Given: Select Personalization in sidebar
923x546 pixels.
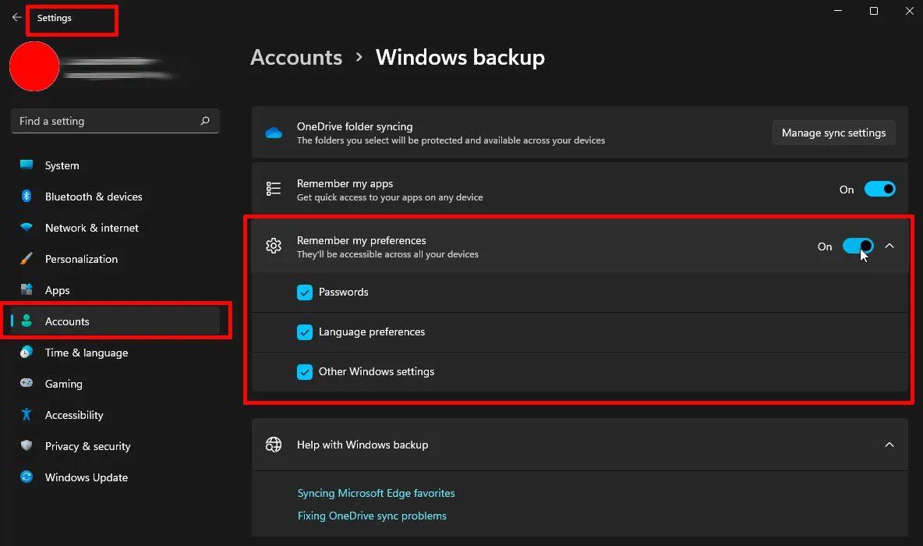Looking at the screenshot, I should tap(115, 259).
